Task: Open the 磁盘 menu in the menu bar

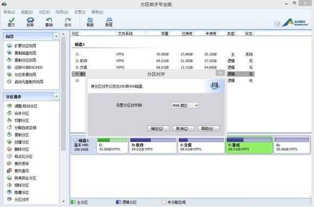Action: (27, 12)
